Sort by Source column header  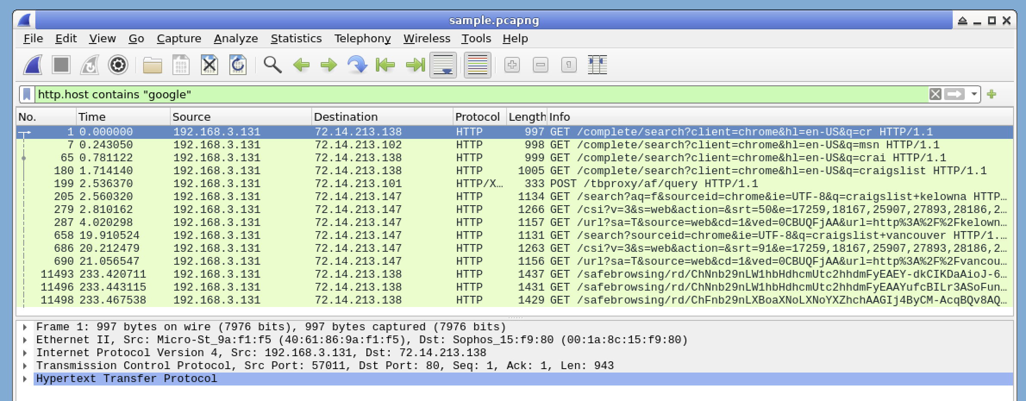pyautogui.click(x=241, y=117)
